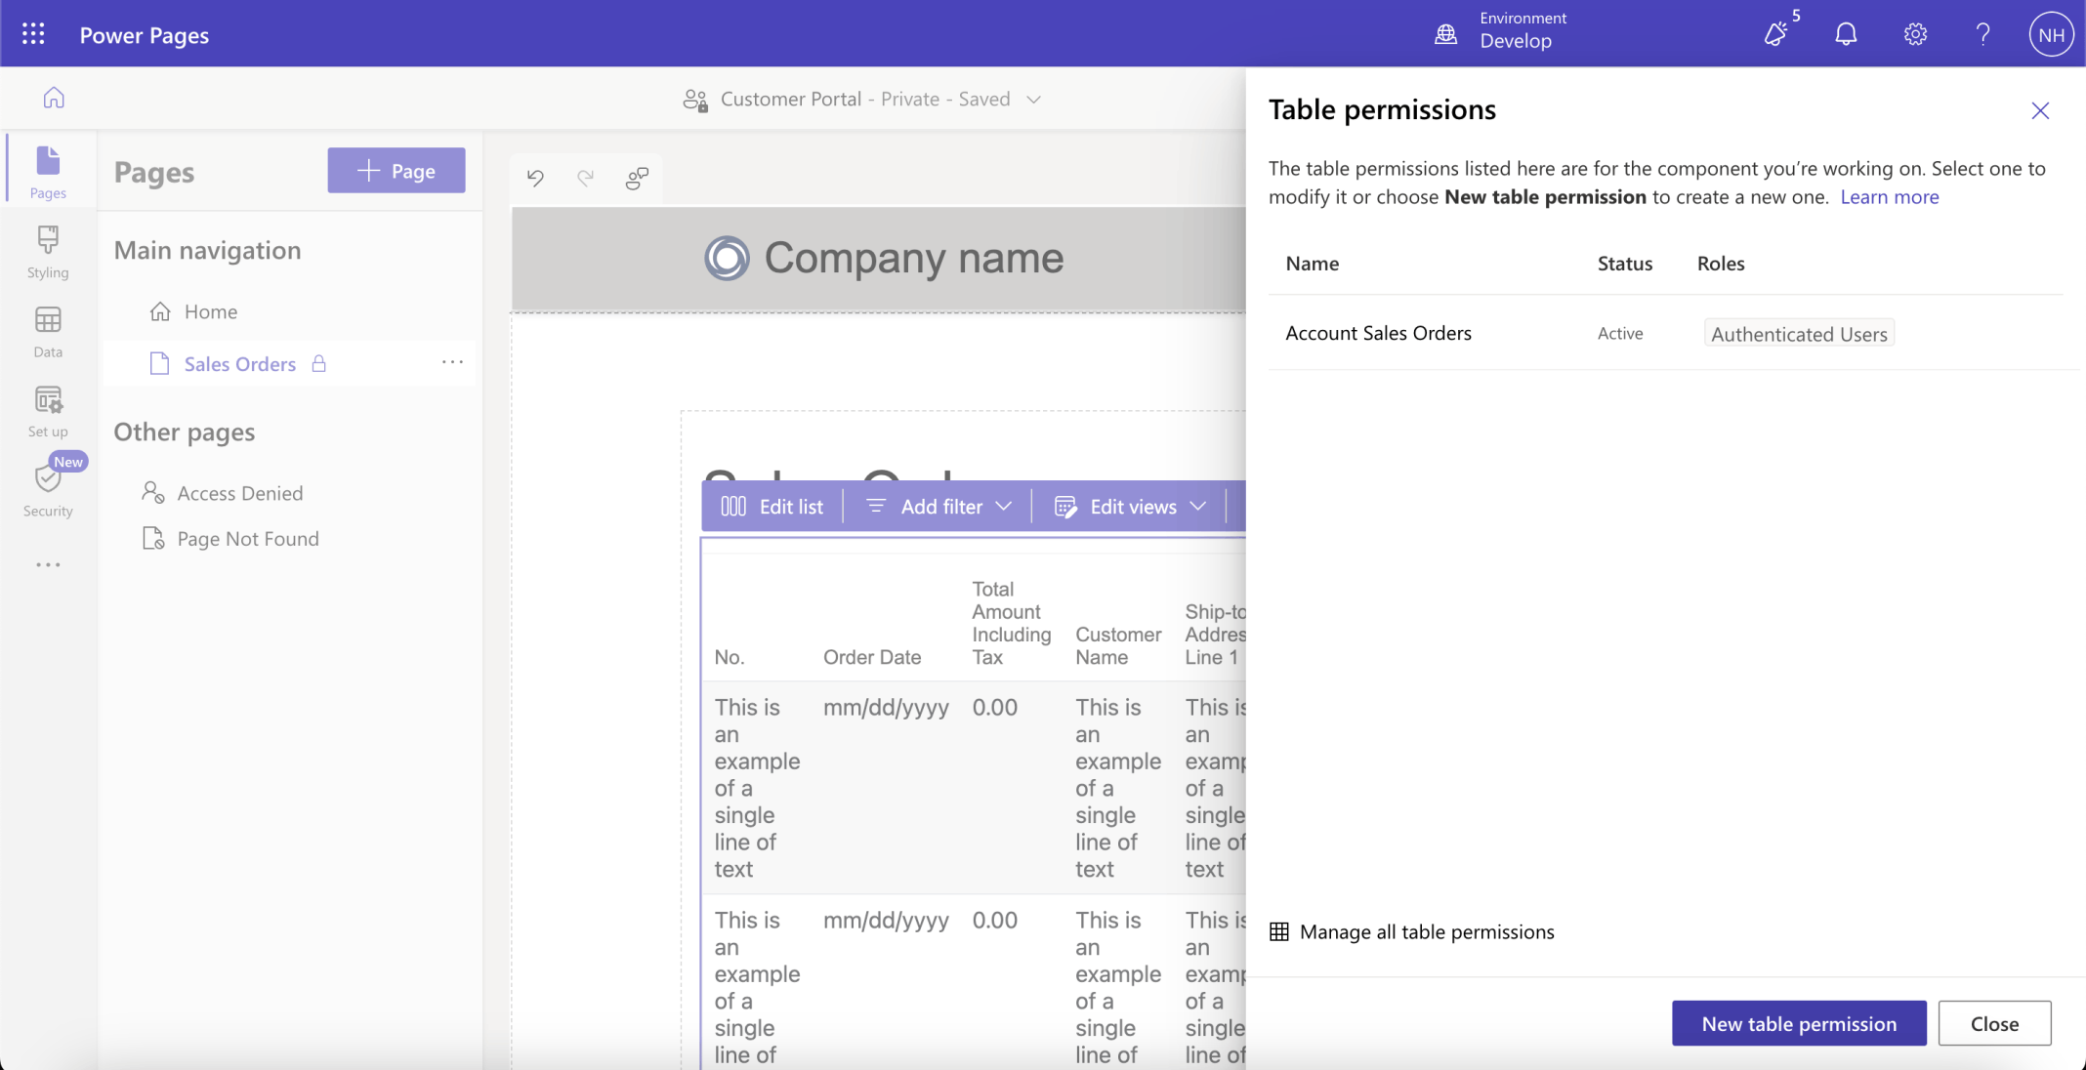Open the Styling workspace
Screen dimensions: 2086x1070
[48, 252]
